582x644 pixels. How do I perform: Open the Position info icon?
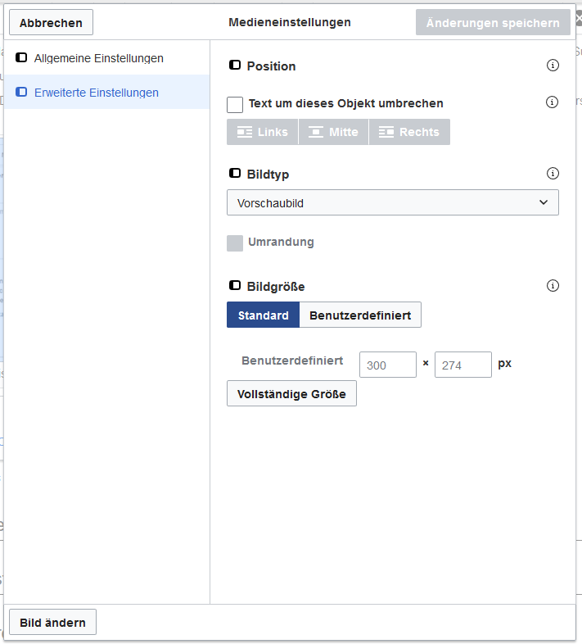point(553,66)
